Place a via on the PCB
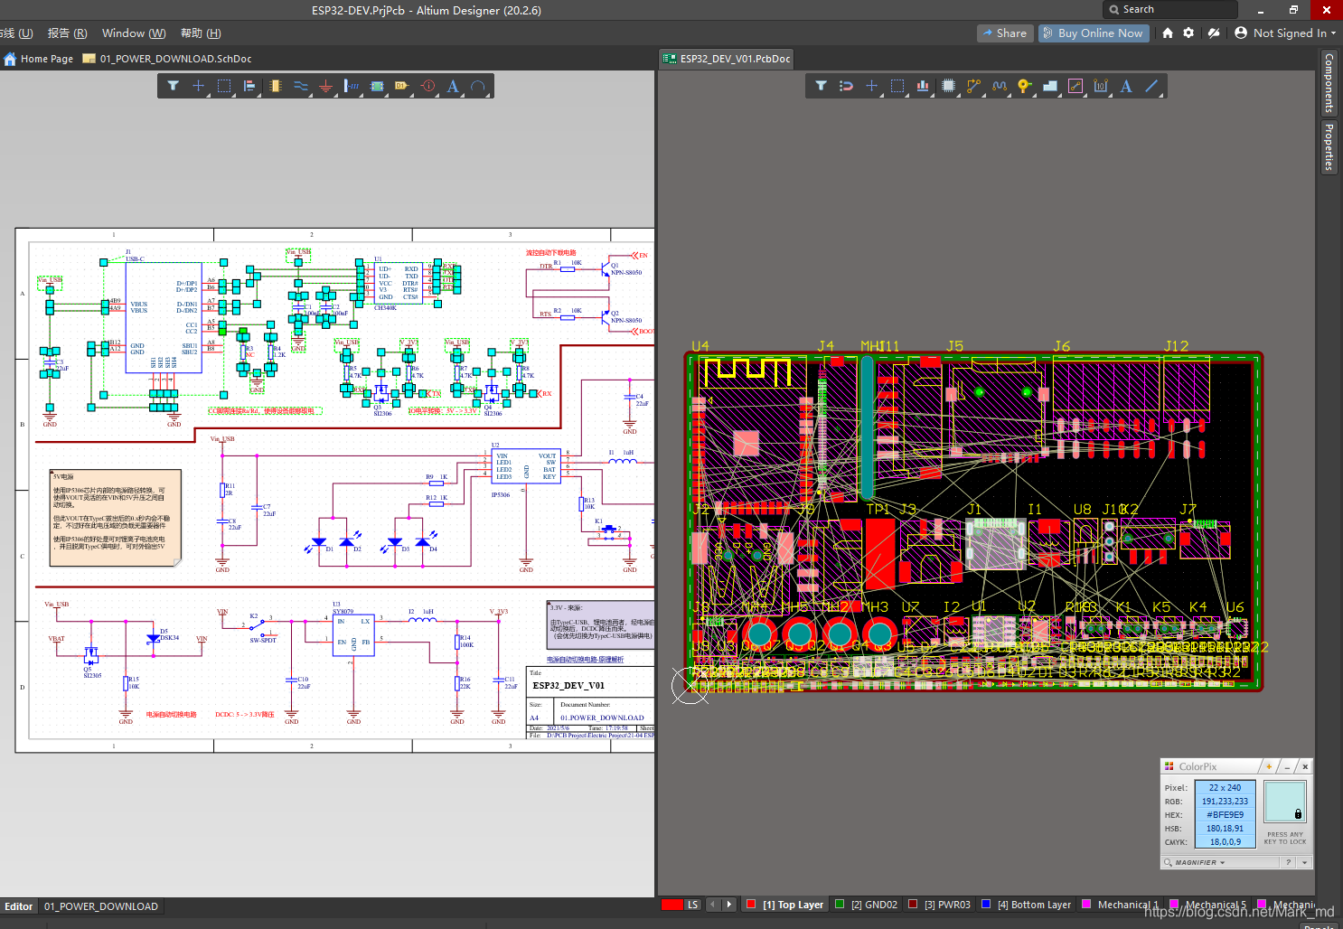 point(1024,86)
